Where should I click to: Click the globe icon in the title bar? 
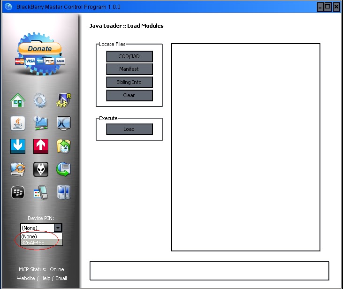8,7
